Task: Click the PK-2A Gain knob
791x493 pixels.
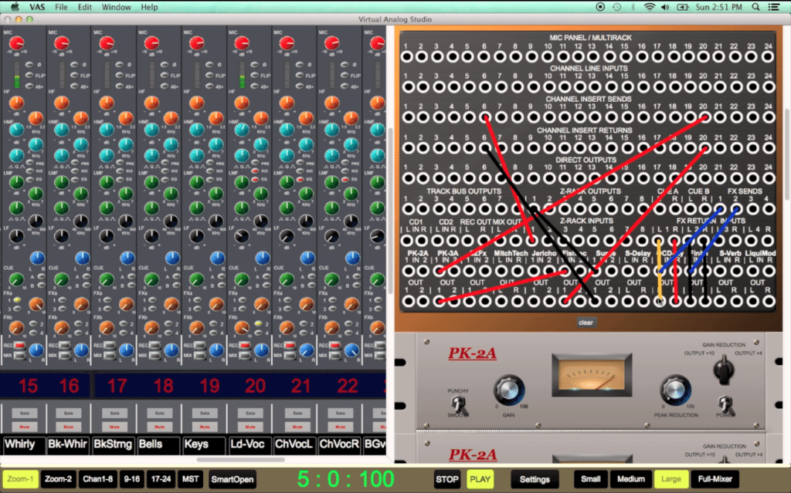Action: pyautogui.click(x=509, y=388)
